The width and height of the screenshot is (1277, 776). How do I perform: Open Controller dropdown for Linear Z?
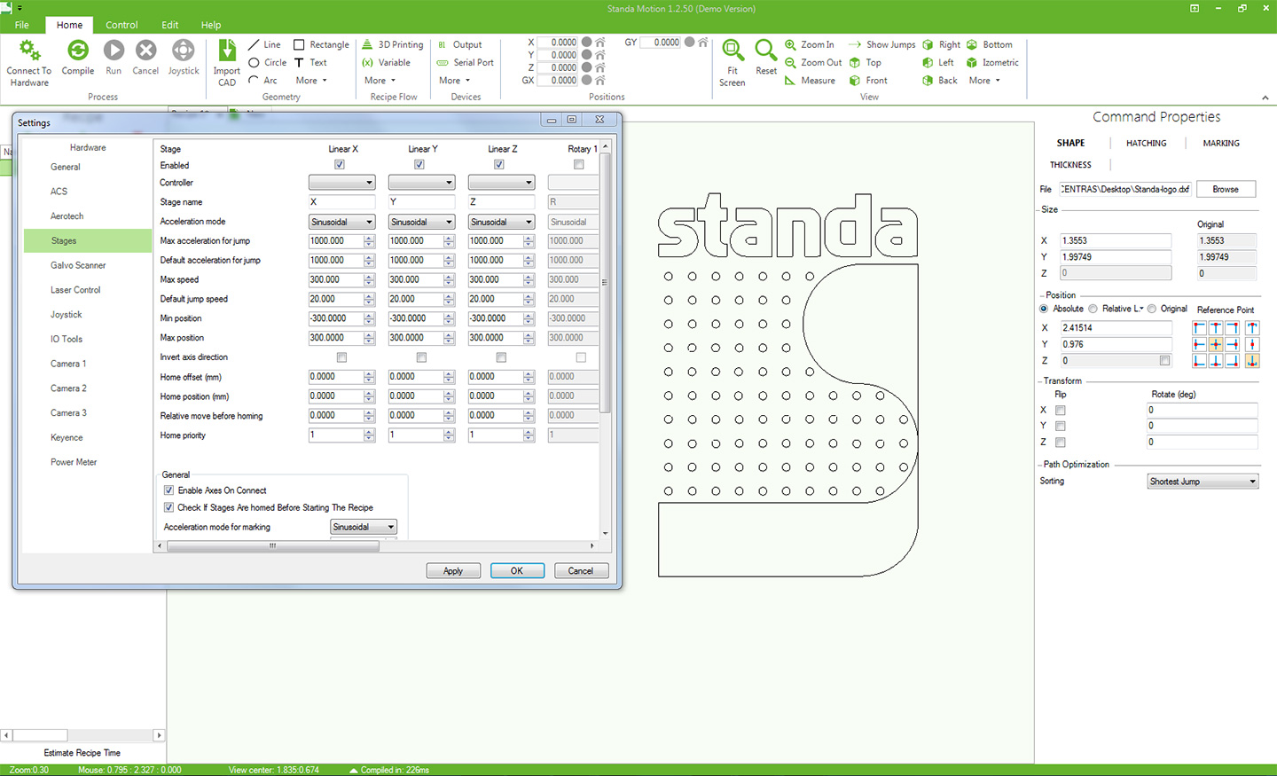[501, 183]
